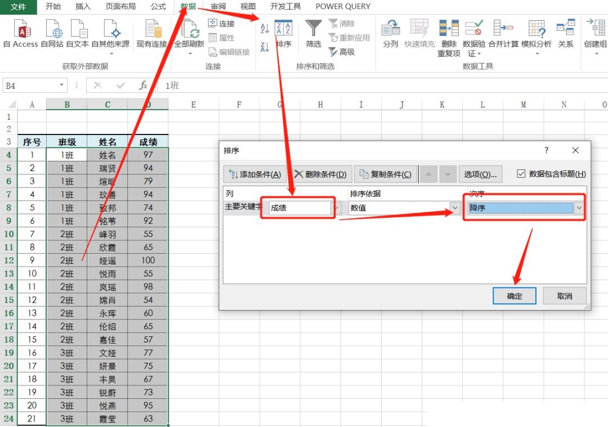Click 快速填充 flash fill

(x=419, y=34)
